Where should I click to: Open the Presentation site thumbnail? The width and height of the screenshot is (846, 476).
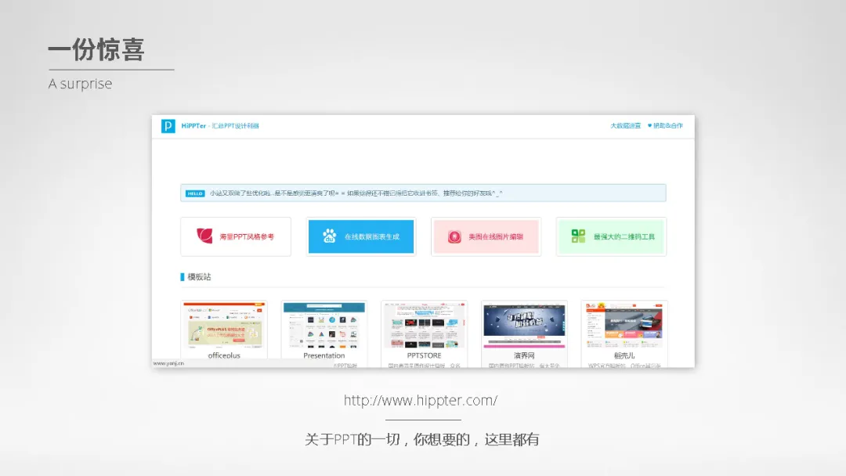pyautogui.click(x=324, y=325)
